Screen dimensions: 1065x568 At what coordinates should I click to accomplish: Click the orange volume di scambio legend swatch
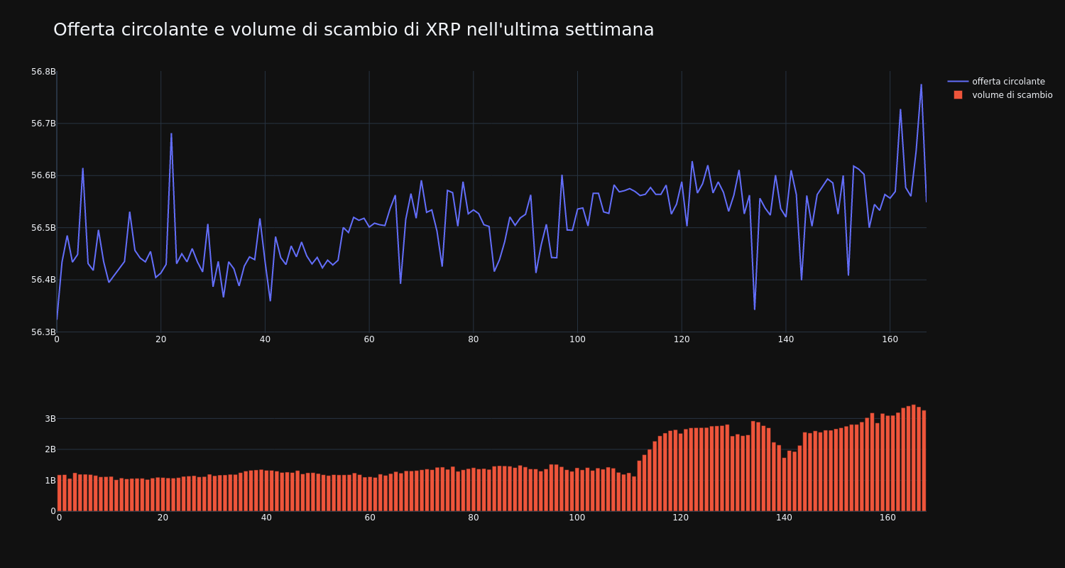tap(958, 95)
